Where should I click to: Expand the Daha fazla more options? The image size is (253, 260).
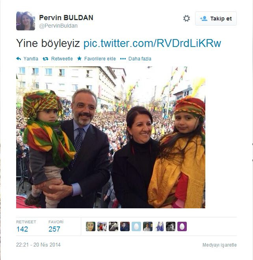136,59
